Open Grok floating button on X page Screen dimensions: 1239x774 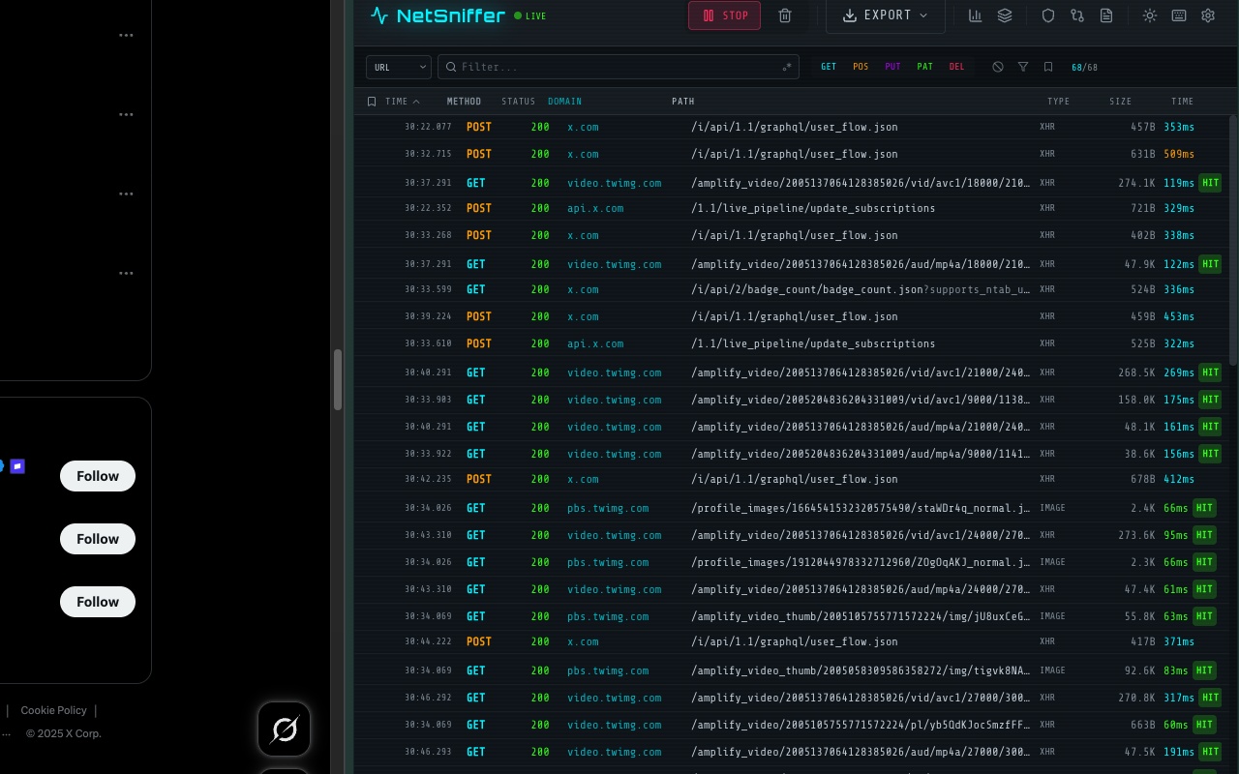click(284, 729)
